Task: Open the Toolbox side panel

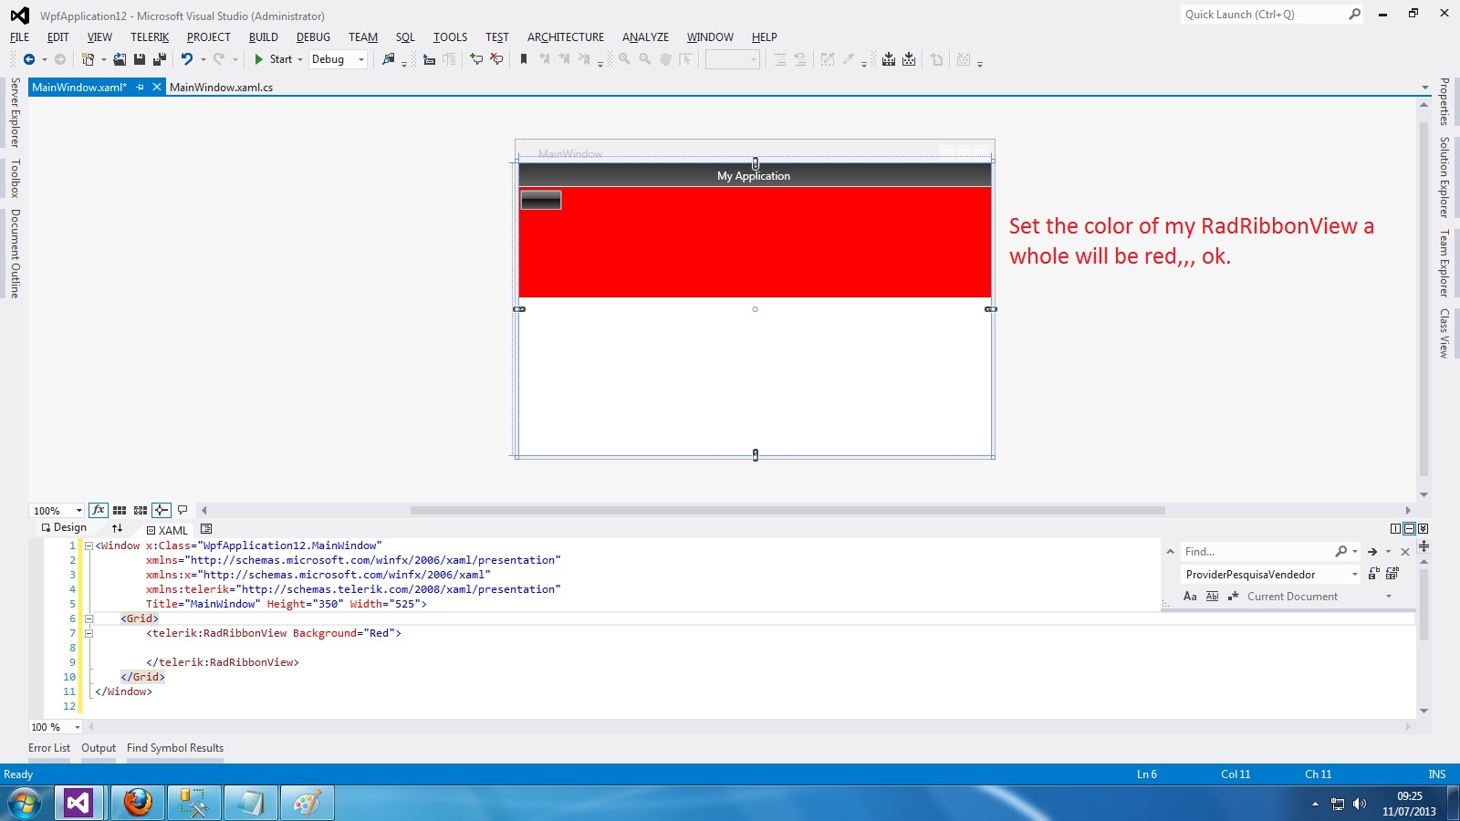Action: pyautogui.click(x=15, y=178)
